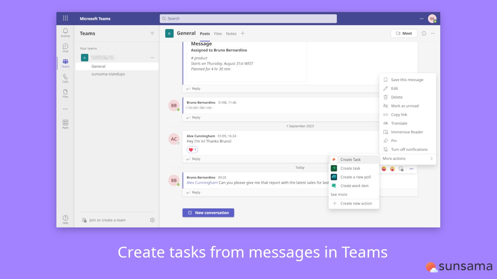This screenshot has height=279, width=497.
Task: Select Turn off notifications
Action: tap(407, 149)
